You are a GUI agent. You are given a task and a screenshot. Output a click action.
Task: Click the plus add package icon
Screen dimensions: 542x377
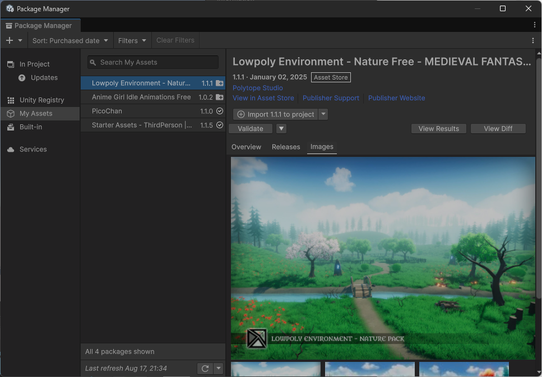pyautogui.click(x=10, y=40)
